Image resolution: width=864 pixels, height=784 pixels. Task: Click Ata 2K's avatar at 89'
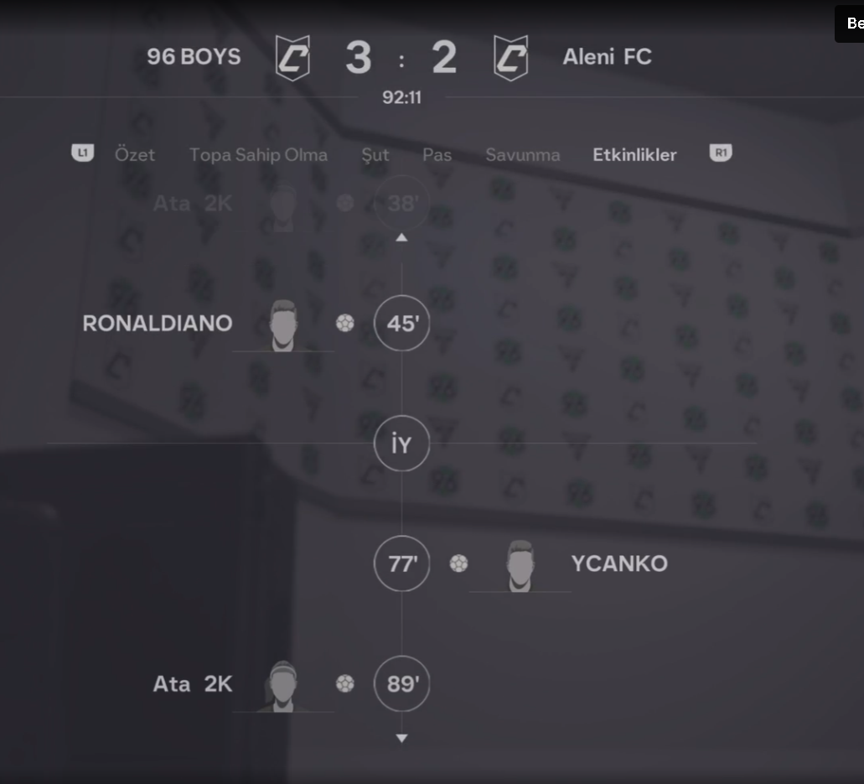[x=283, y=686]
